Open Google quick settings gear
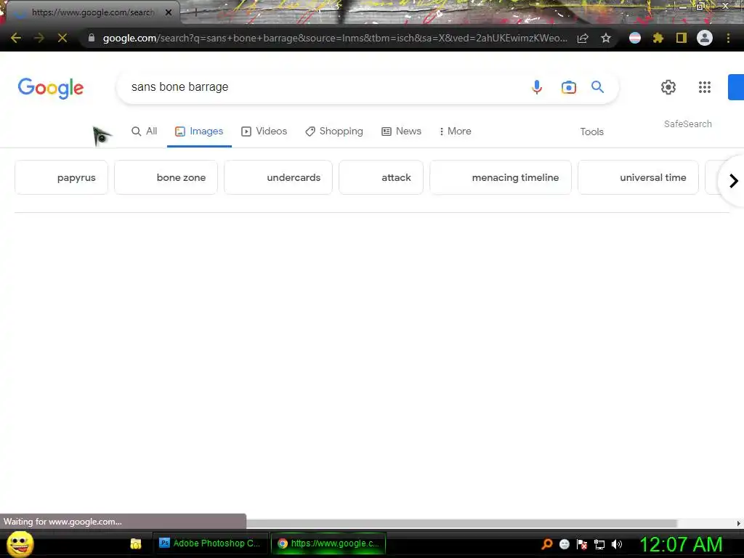 (x=668, y=87)
